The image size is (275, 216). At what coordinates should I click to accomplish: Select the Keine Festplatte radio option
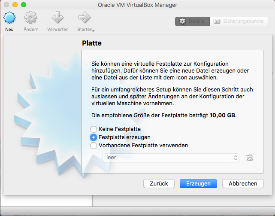click(x=94, y=129)
